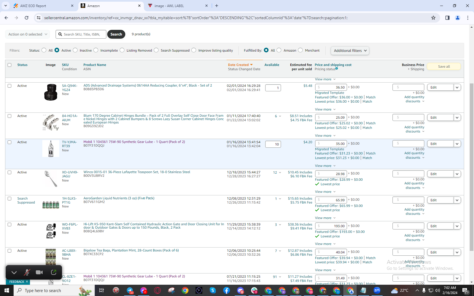This screenshot has width=474, height=296.
Task: Expand available quantity chevron for Bigelow Tea Bags
Action: pos(280,251)
